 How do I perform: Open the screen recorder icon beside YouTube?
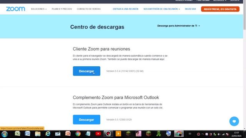tap(108, 134)
